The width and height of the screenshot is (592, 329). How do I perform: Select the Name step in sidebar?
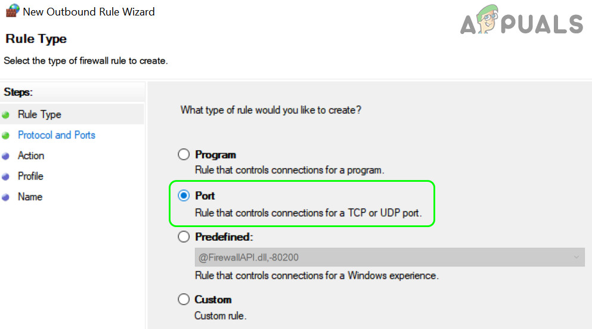click(x=30, y=197)
